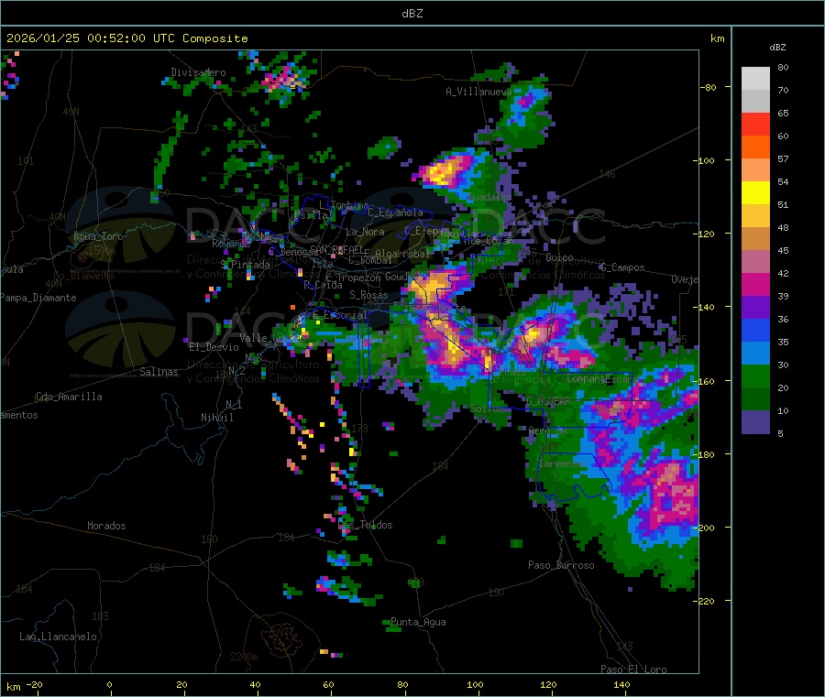
Task: Select the 'Guadales' place label
Action: (x=489, y=197)
